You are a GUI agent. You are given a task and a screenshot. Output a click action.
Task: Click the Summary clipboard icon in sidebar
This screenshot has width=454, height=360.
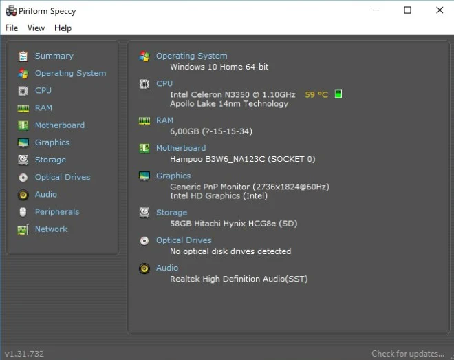[23, 56]
